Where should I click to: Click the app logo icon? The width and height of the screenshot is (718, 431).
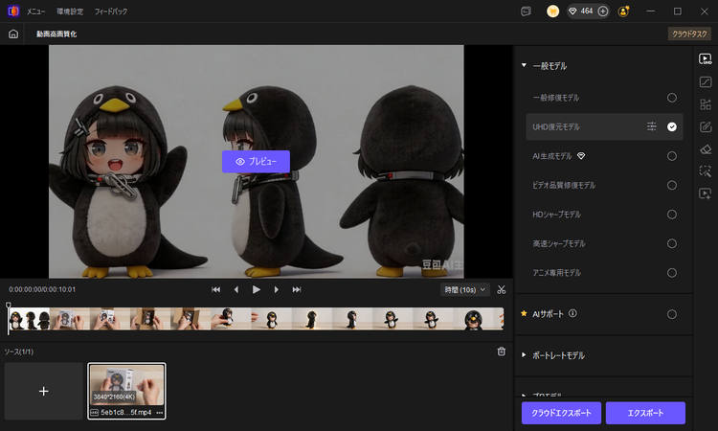point(13,11)
